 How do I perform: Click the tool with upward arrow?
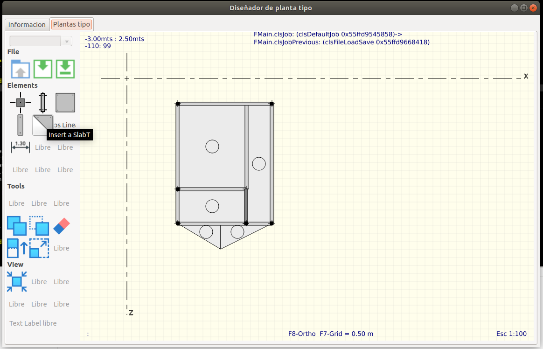tap(17, 248)
